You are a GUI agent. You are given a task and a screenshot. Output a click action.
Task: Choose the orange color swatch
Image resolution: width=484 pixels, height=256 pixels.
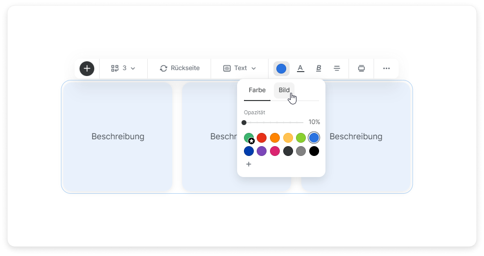coord(275,138)
